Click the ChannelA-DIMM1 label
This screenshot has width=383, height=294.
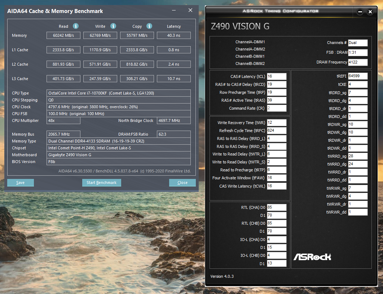click(250, 42)
